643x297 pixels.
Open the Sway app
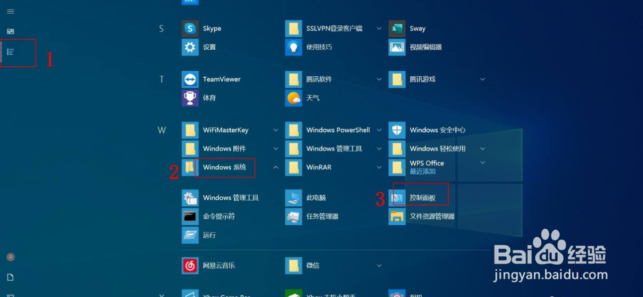pyautogui.click(x=418, y=28)
